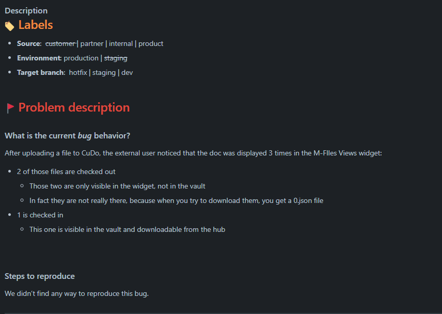
Task: Click the Description title text
Action: click(26, 11)
